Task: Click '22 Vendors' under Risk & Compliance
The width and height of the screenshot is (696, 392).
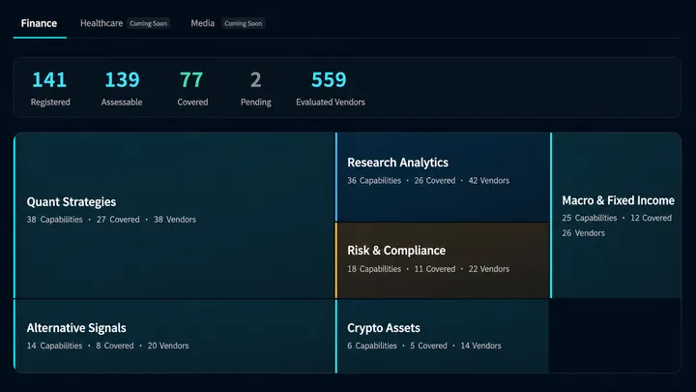Action: coord(489,269)
